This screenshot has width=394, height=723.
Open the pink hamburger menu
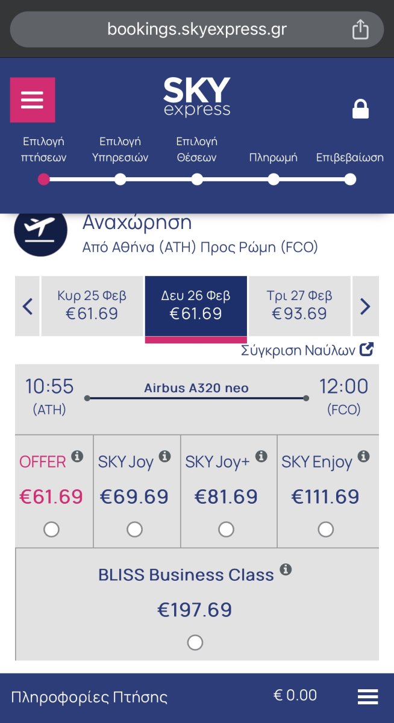33,100
